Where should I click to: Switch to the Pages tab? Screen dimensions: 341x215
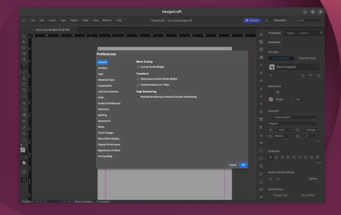point(290,33)
